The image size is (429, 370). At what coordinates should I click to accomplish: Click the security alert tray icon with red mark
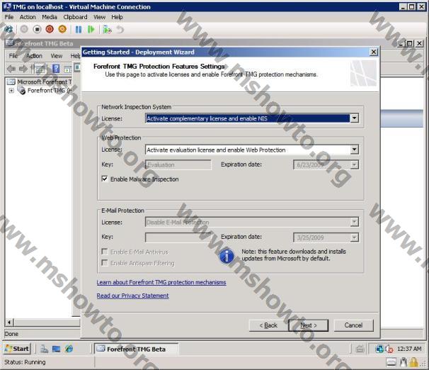[389, 349]
